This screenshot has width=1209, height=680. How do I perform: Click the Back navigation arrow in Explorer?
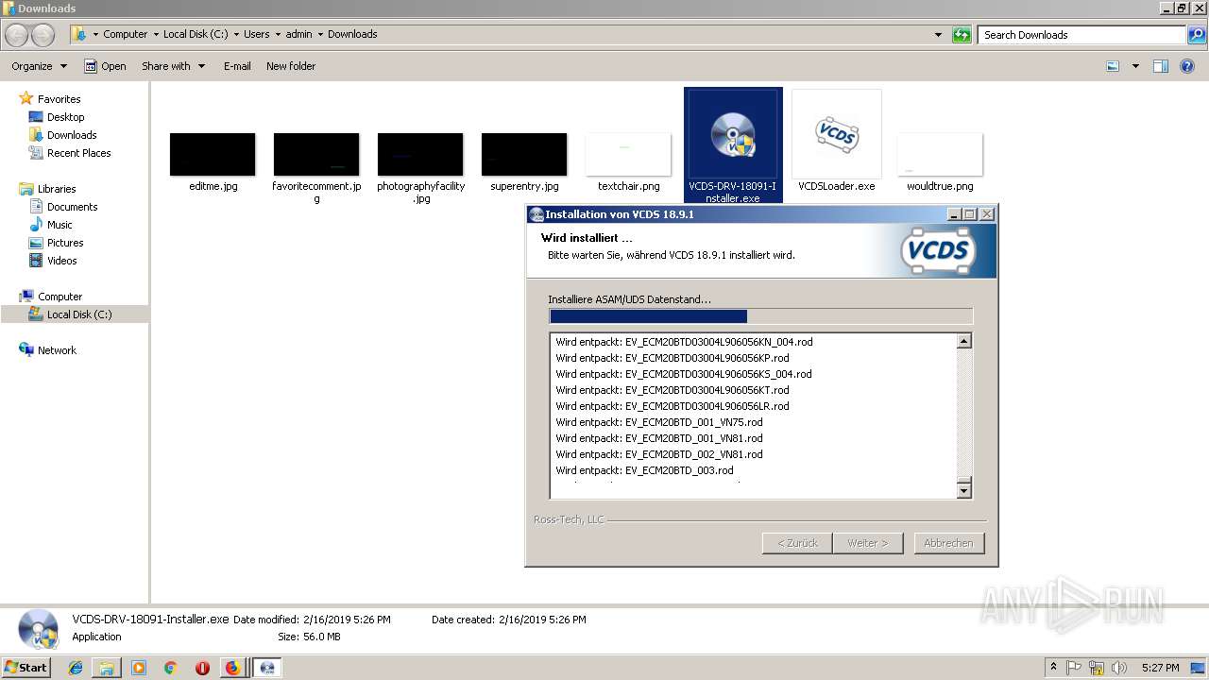coord(17,35)
